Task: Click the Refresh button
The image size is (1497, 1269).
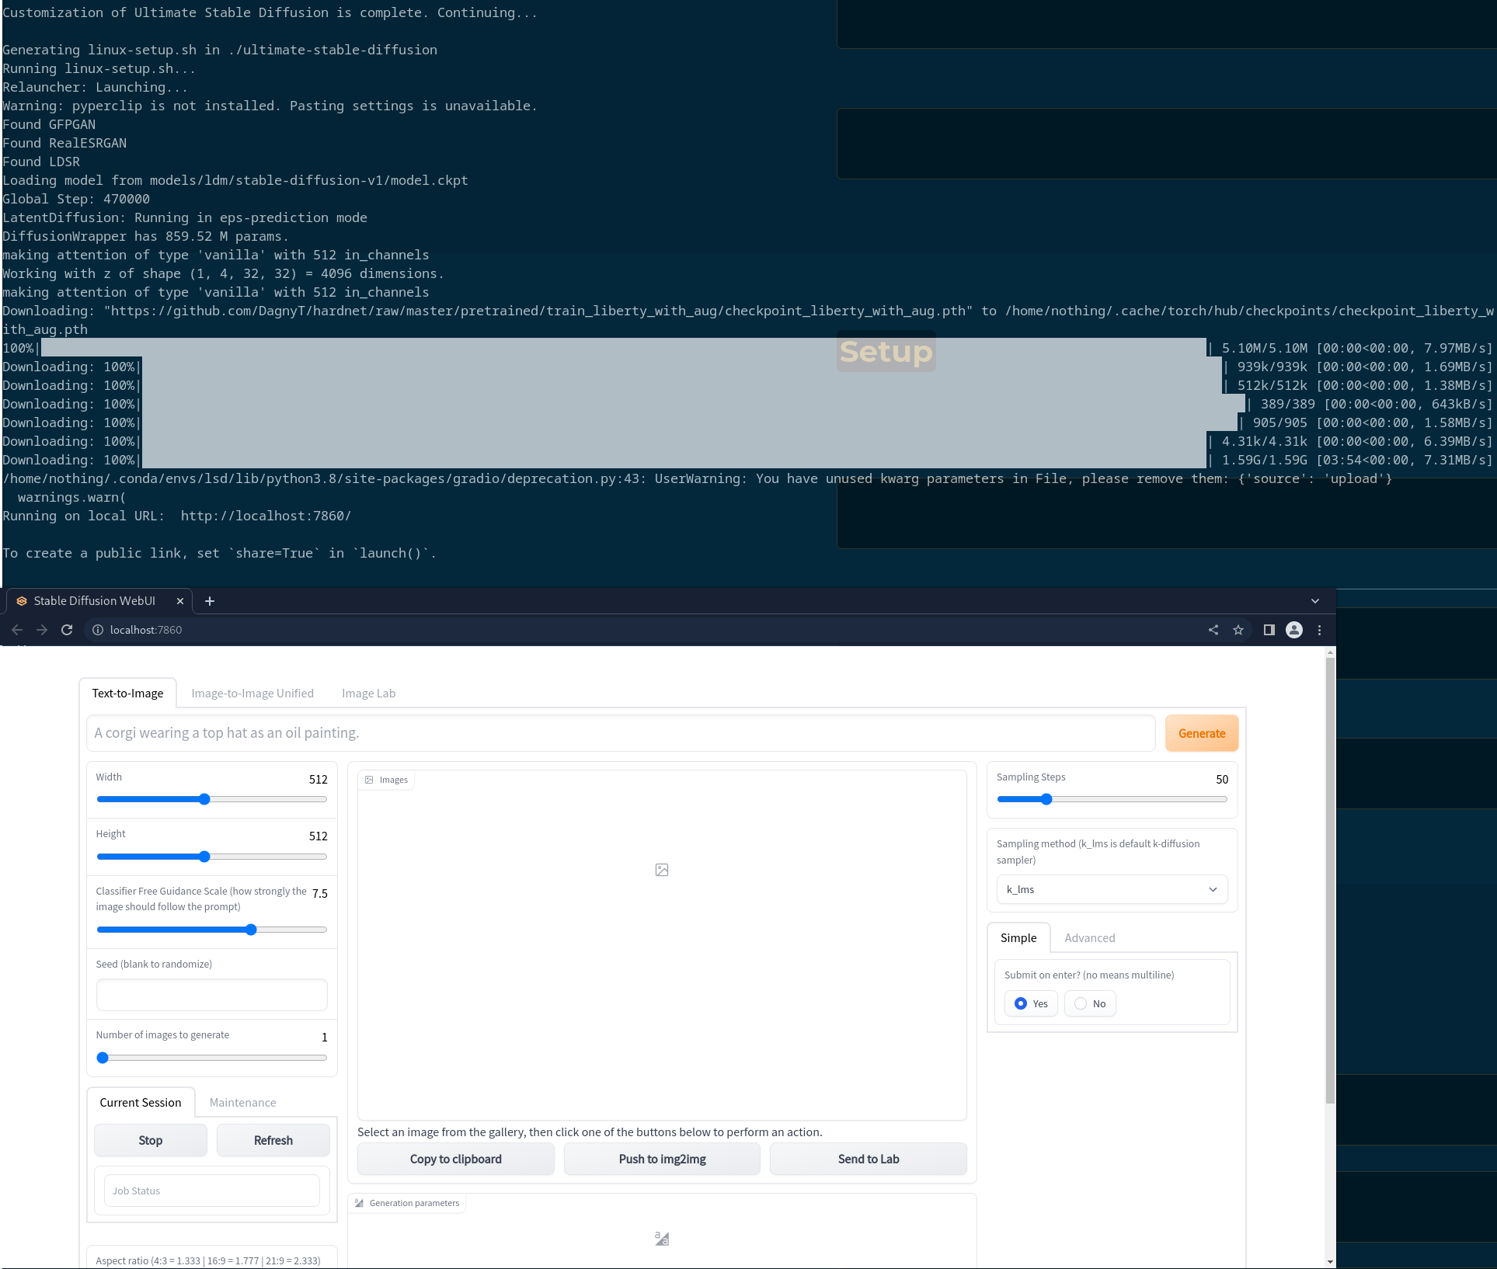Action: [273, 1141]
